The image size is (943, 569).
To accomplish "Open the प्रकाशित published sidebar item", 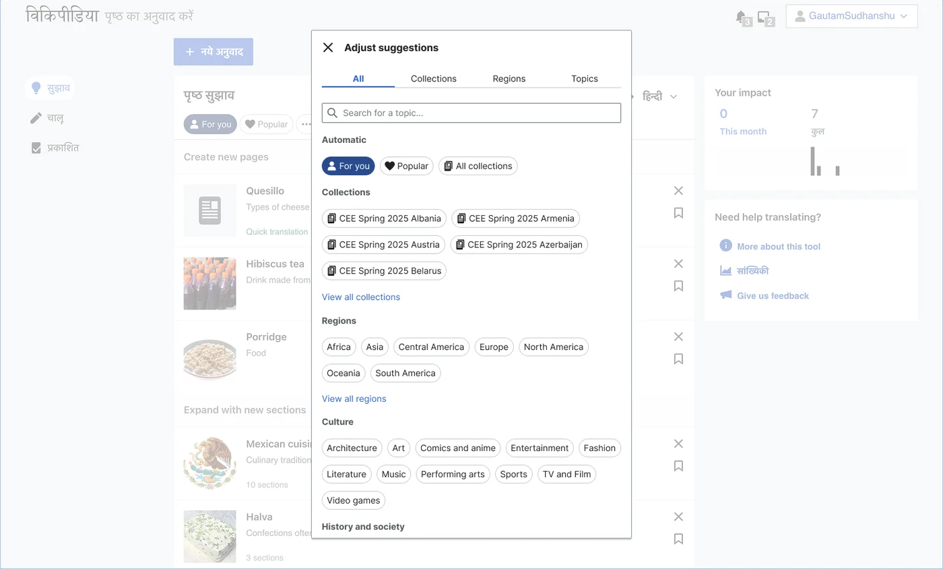I will pyautogui.click(x=55, y=147).
